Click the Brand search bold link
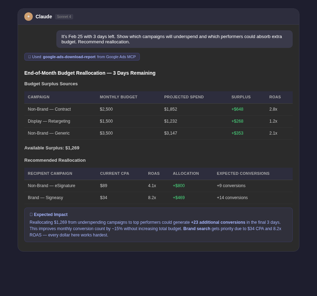Image resolution: width=317 pixels, height=296 pixels. [197, 229]
